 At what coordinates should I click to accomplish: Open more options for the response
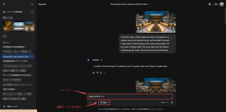click(105, 73)
